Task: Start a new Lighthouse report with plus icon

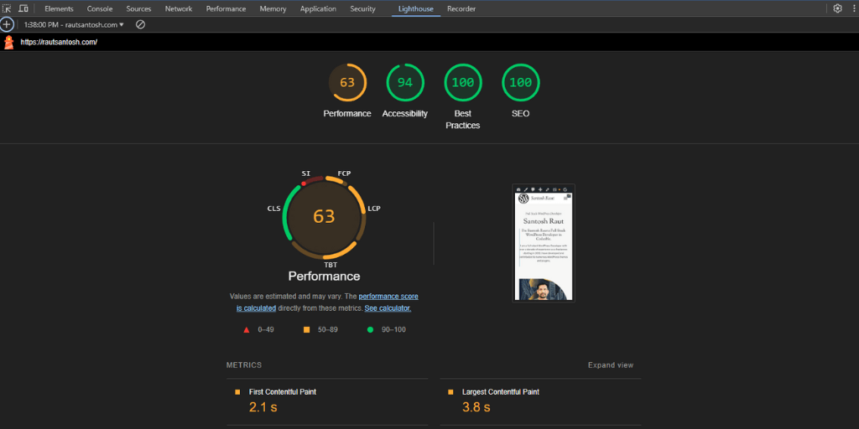Action: coord(6,24)
